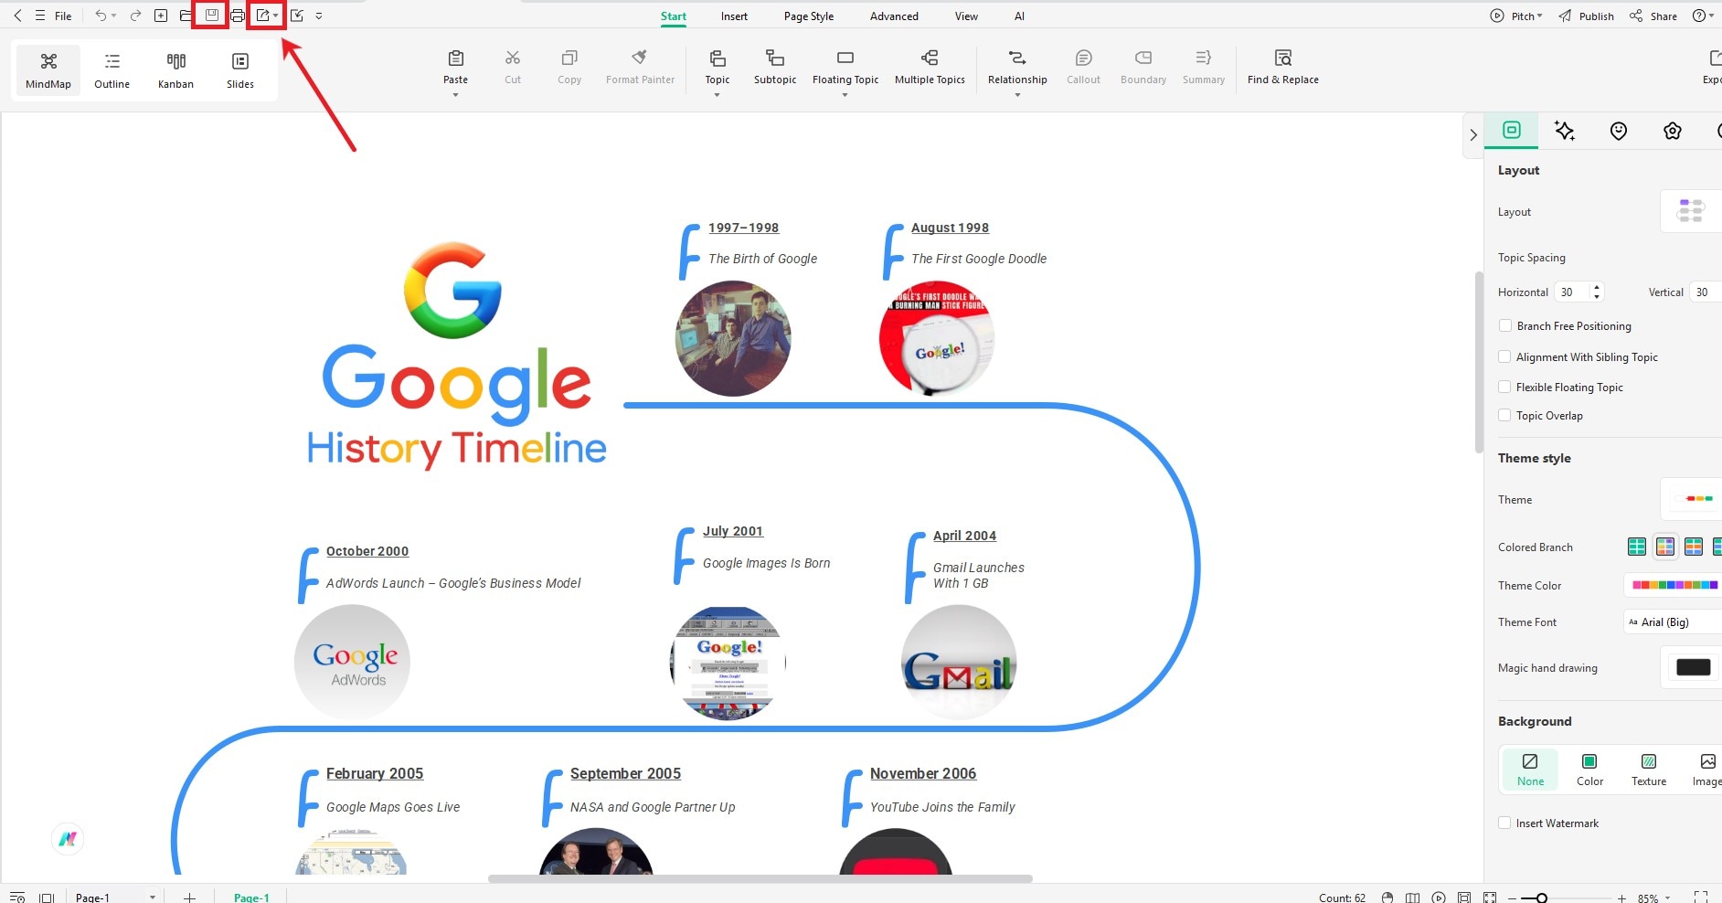Click the Print icon in the top toolbar
This screenshot has width=1722, height=903.
[x=238, y=16]
